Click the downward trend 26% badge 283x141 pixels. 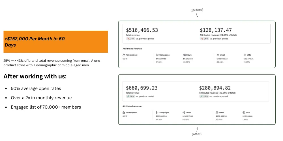click(x=204, y=39)
